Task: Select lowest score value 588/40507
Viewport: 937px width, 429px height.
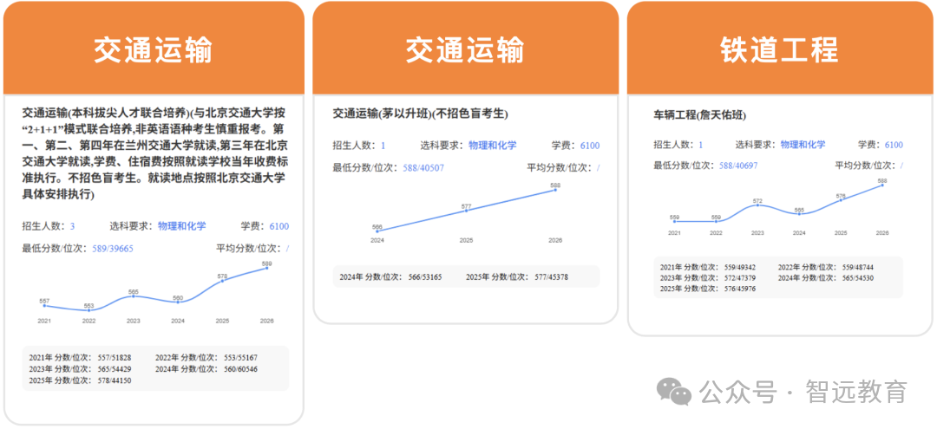Action: 423,167
